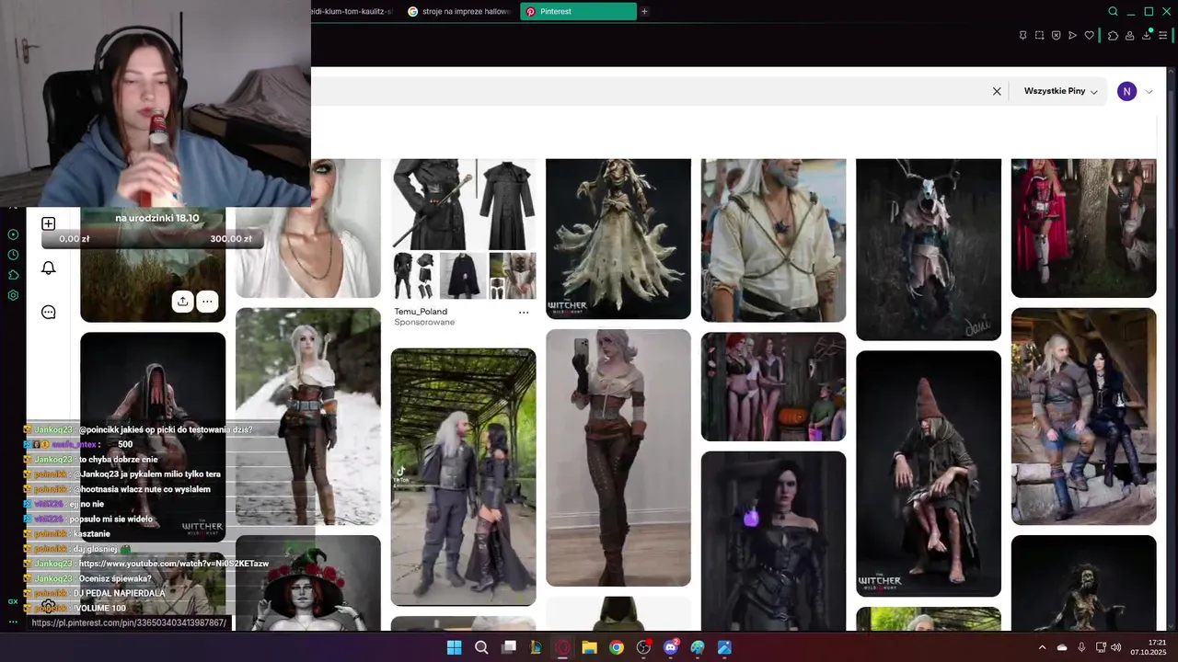The image size is (1178, 662).
Task: Open League of Legends icon on taskbar
Action: pyautogui.click(x=536, y=647)
